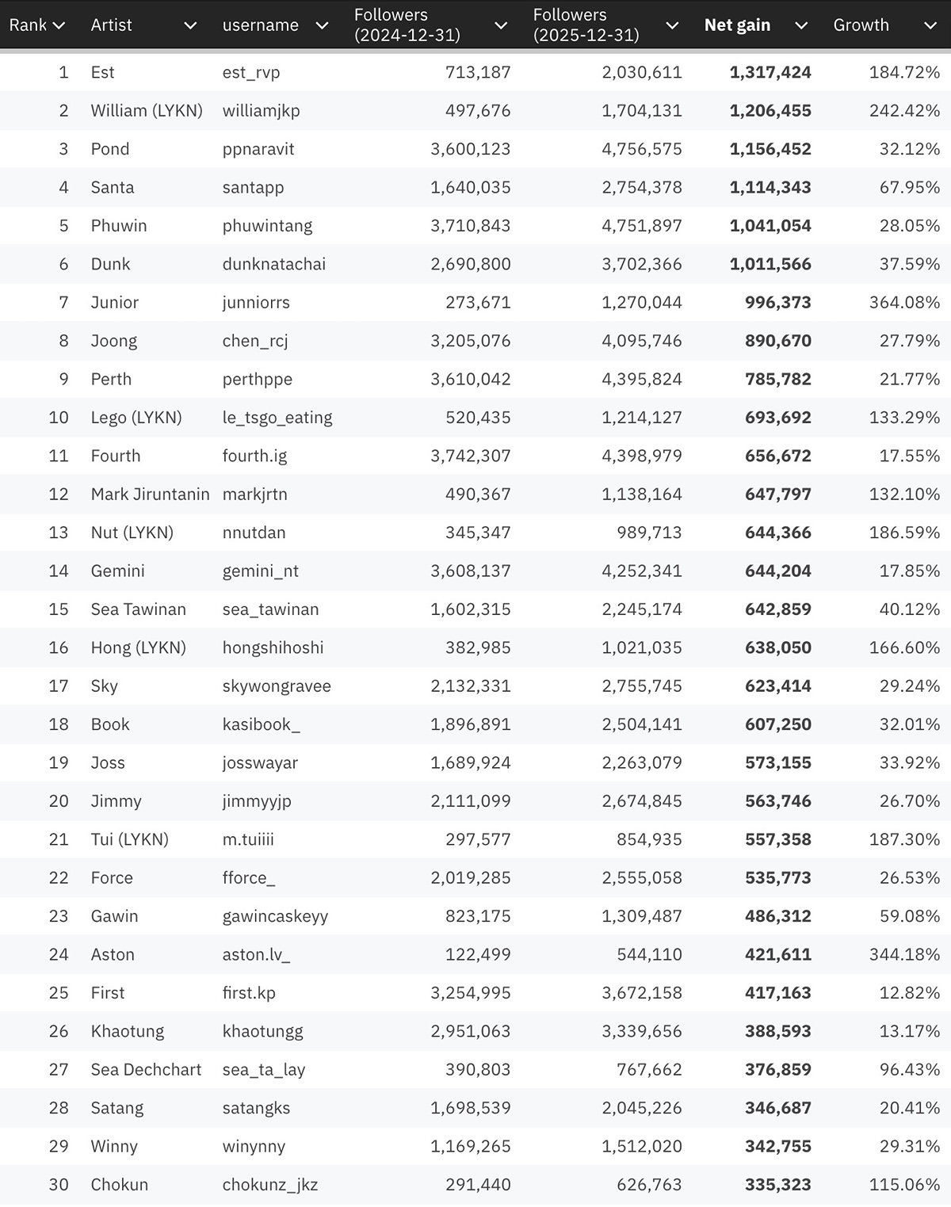Click the chokunz_jkz username in row 30
951x1207 pixels.
click(x=269, y=1185)
